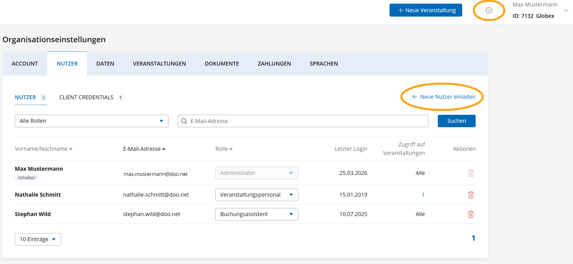Viewport: 573px width, 264px height.
Task: Switch to CLIENT CREDENTIALS sub-tab
Action: 86,97
